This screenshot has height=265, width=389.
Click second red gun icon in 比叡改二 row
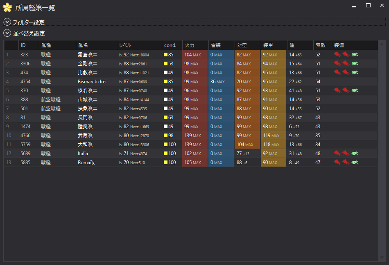coord(346,72)
